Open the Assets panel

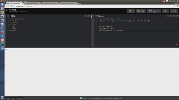point(14,98)
